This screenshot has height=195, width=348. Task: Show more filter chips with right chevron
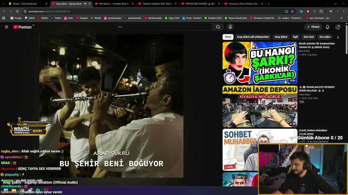pos(338,37)
